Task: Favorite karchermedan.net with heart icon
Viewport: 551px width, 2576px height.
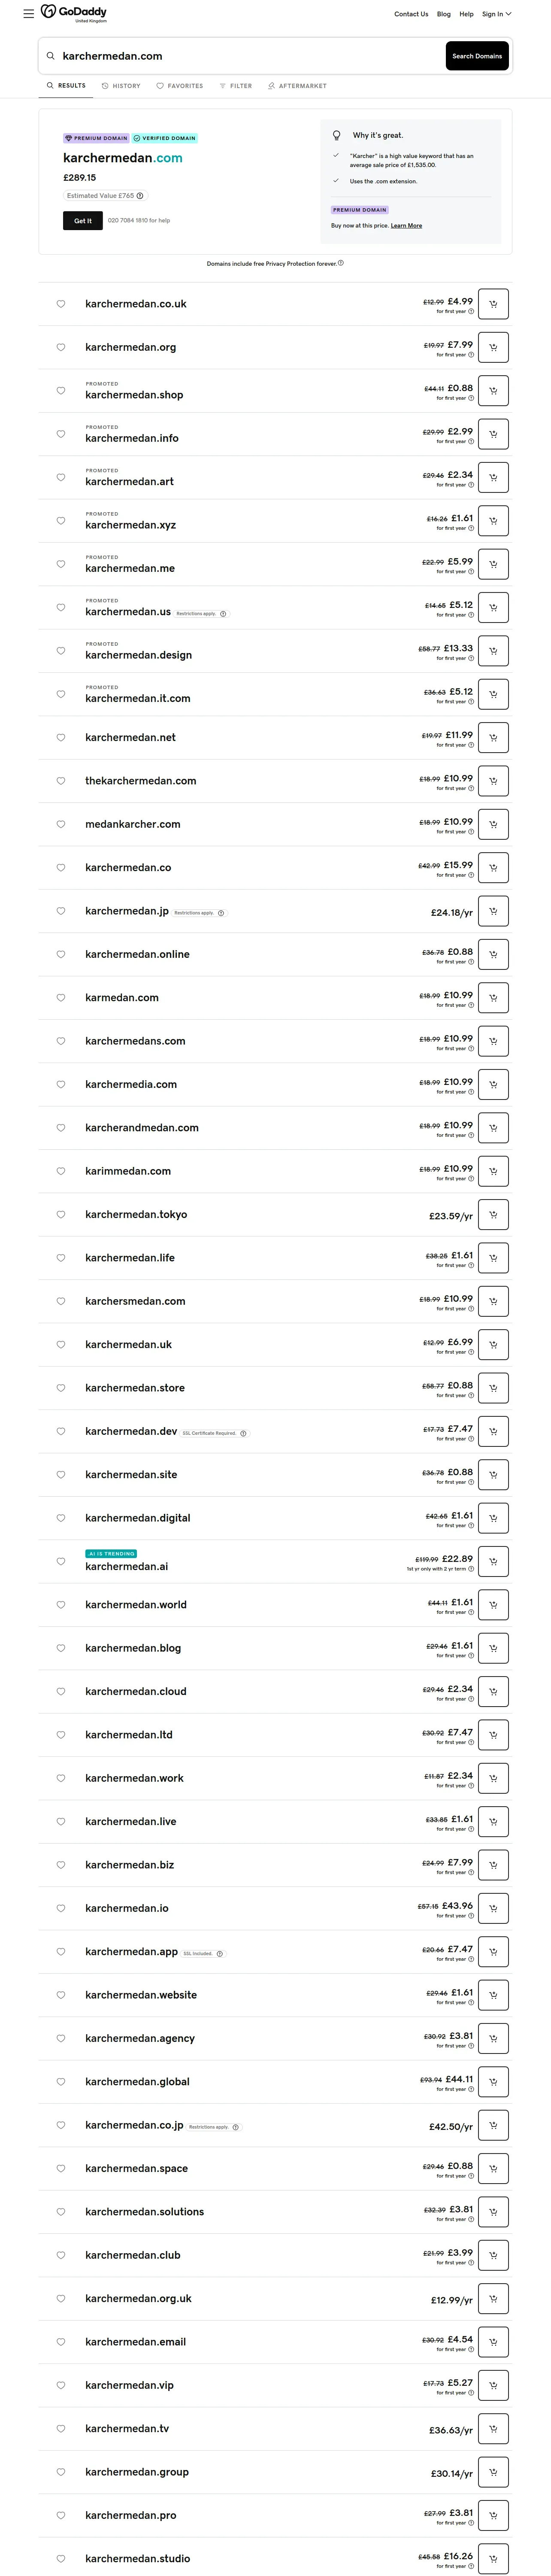Action: tap(61, 738)
